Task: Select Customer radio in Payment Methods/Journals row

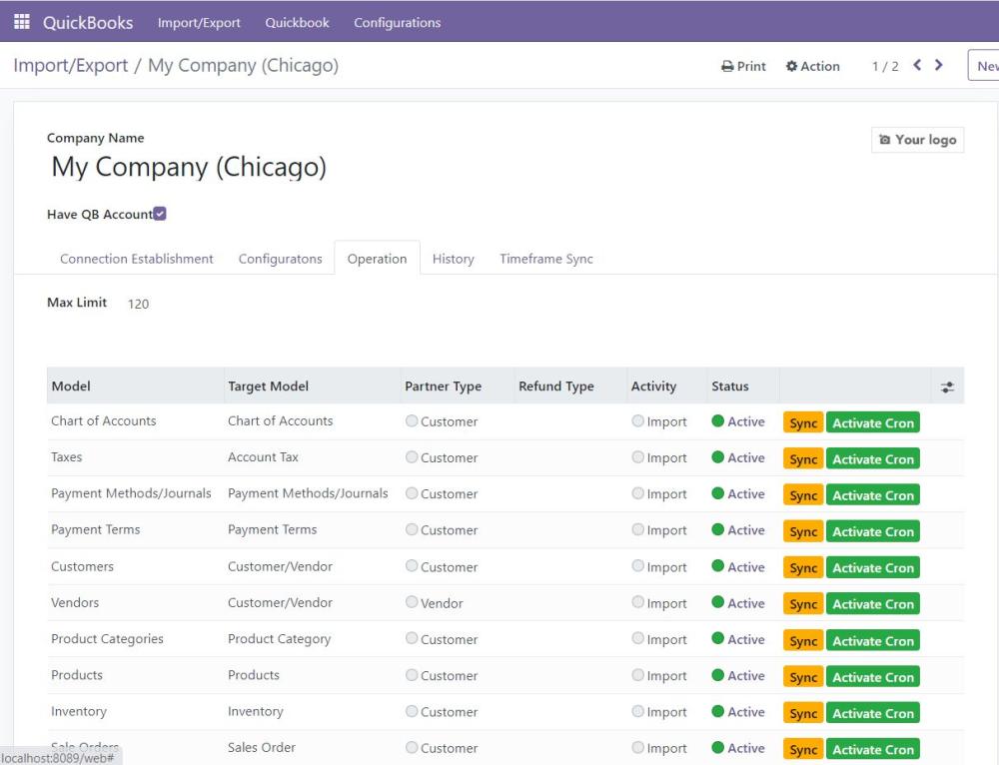Action: (412, 493)
